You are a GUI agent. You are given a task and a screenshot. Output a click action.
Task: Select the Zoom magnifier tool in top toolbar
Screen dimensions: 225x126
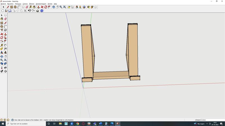click(61, 7)
